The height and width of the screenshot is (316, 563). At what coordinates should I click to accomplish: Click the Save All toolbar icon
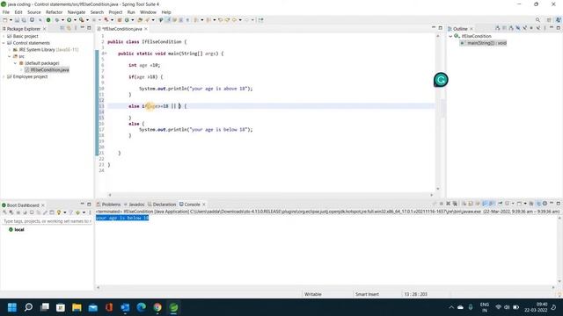click(24, 20)
